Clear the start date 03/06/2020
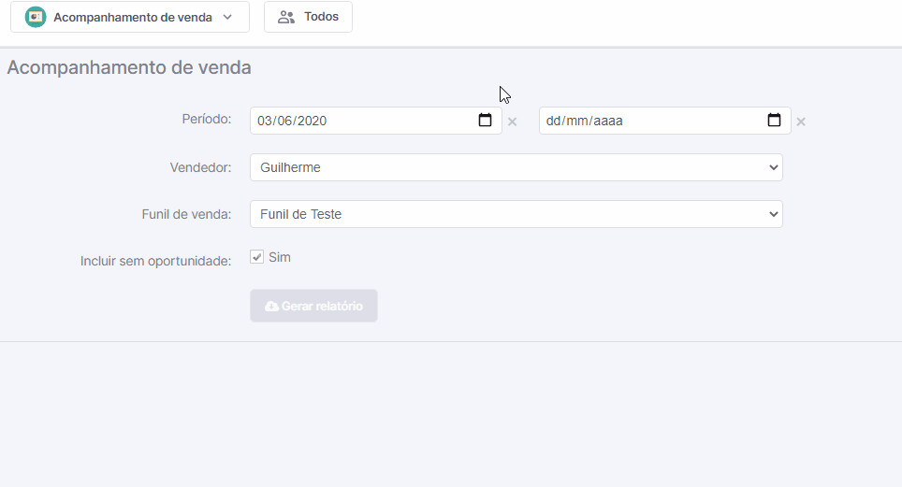This screenshot has height=487, width=902. pos(512,122)
